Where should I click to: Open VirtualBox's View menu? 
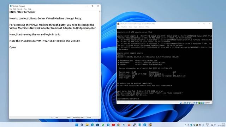pos(130,27)
